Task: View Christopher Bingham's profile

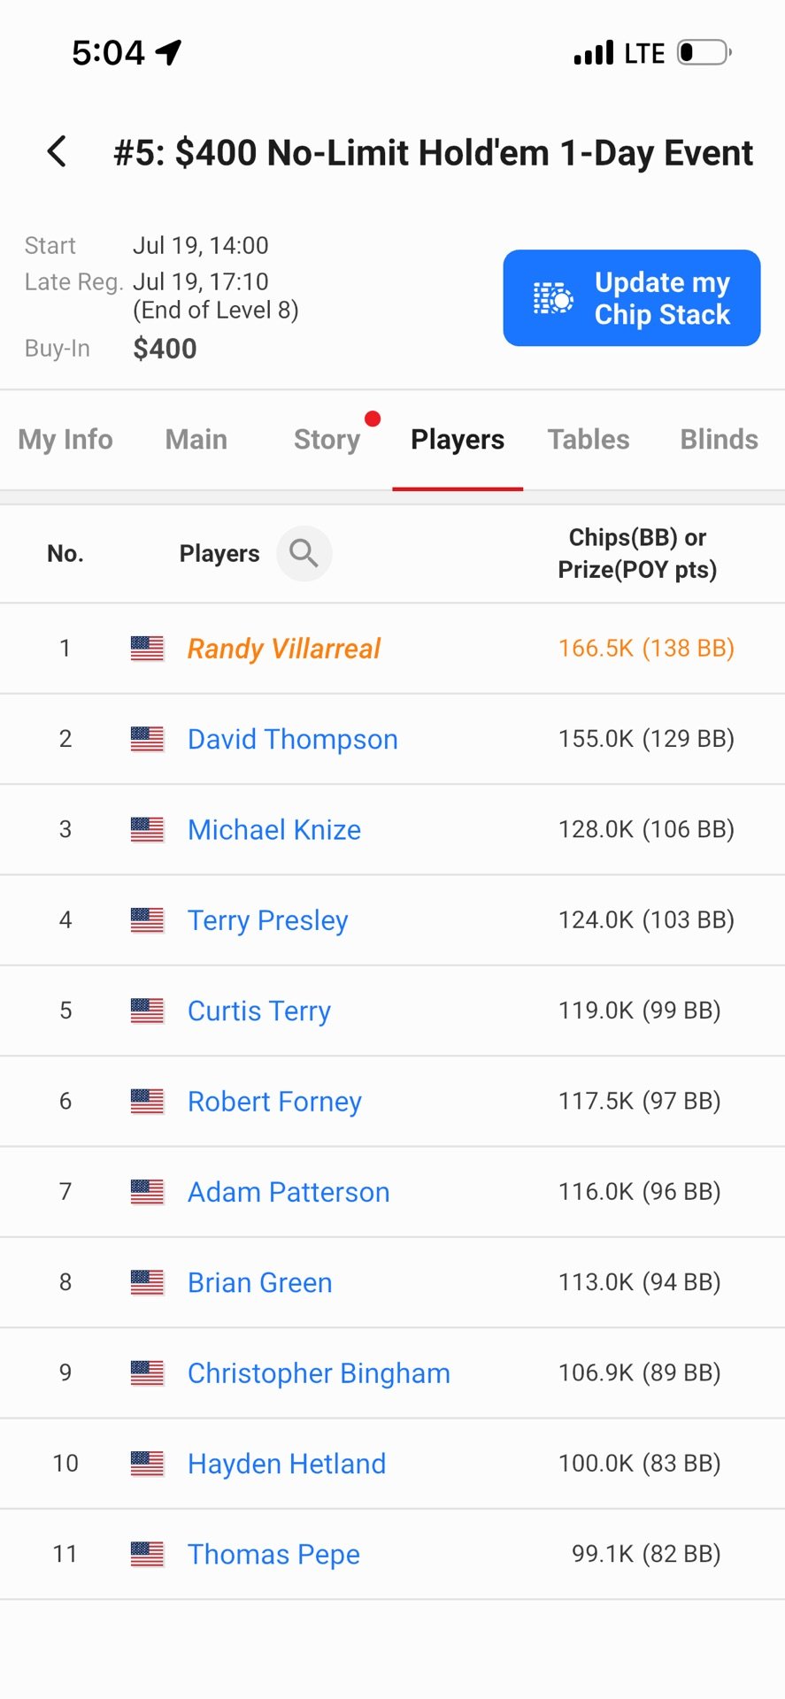Action: [x=319, y=1373]
